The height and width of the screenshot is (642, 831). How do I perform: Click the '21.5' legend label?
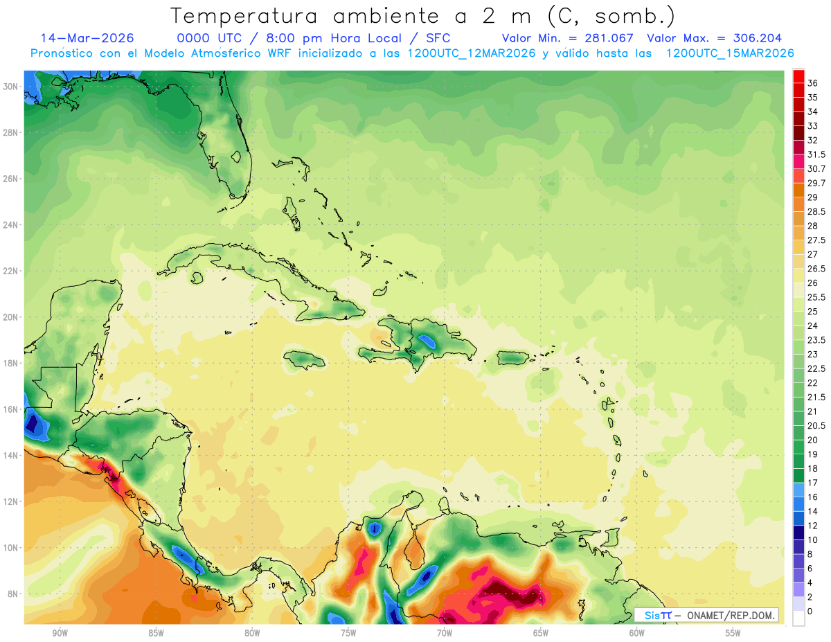tap(816, 397)
